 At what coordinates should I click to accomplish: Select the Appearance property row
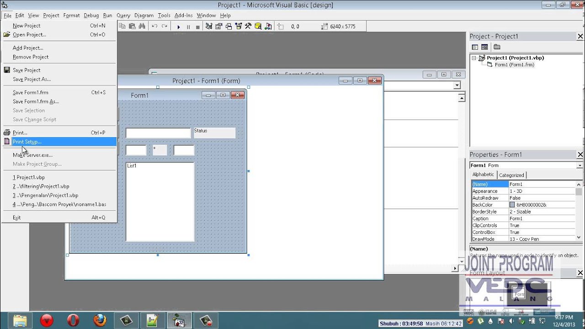[523, 191]
